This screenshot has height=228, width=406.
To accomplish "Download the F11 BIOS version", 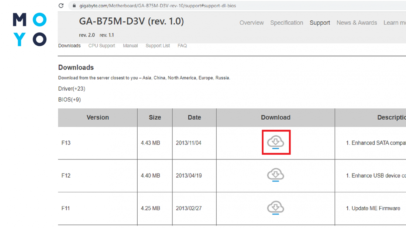I will coord(276,207).
